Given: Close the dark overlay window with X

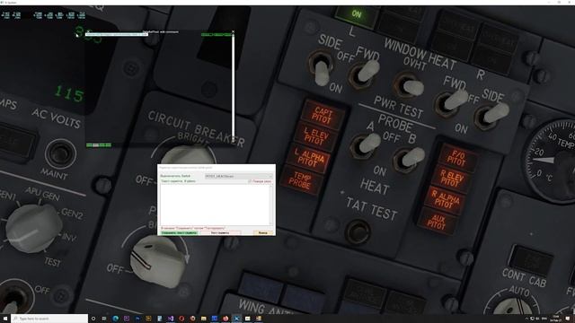Looking at the screenshot, I should click(x=233, y=32).
